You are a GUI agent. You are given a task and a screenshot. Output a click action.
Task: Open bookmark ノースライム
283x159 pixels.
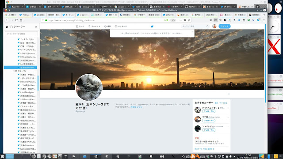coord(27,39)
